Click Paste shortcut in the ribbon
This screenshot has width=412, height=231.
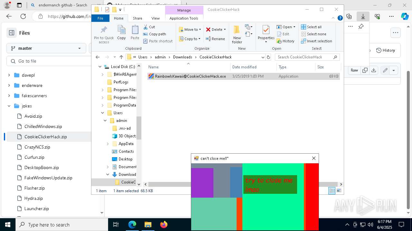click(x=158, y=41)
